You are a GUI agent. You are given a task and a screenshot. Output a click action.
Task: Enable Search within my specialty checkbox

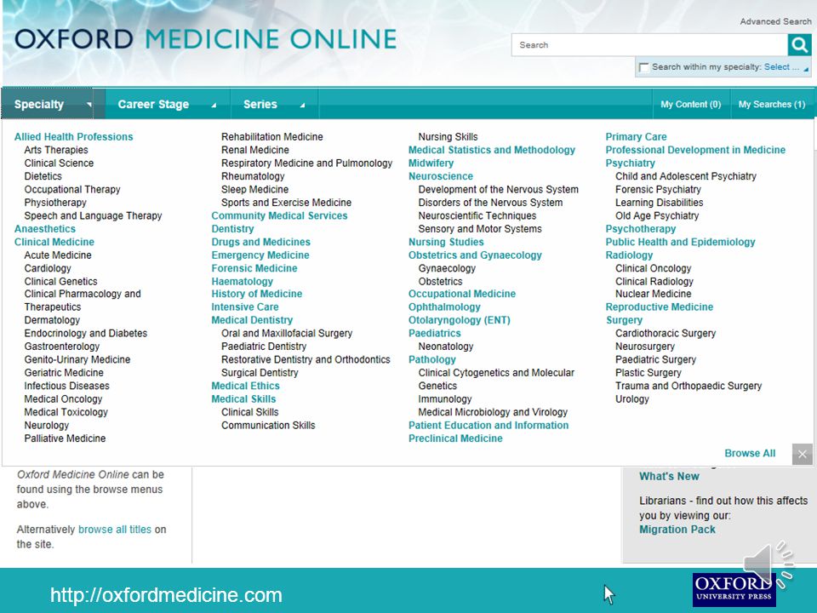[x=644, y=67]
